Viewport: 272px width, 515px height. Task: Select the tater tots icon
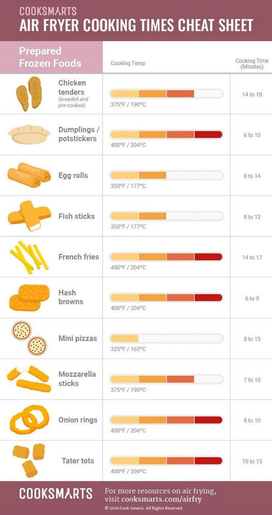tap(29, 460)
